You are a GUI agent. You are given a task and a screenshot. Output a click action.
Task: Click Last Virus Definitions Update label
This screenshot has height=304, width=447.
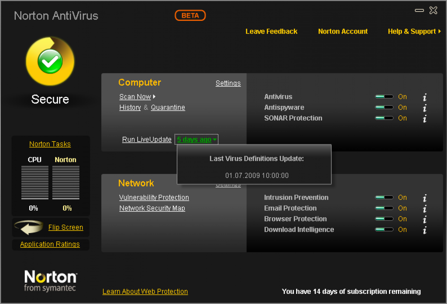(x=257, y=159)
